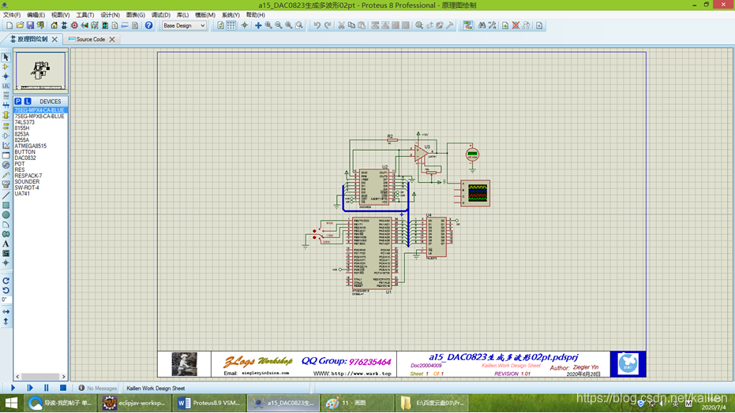Rotate anti-clockwise using the rotation icon
This screenshot has height=413, width=735.
[6, 291]
